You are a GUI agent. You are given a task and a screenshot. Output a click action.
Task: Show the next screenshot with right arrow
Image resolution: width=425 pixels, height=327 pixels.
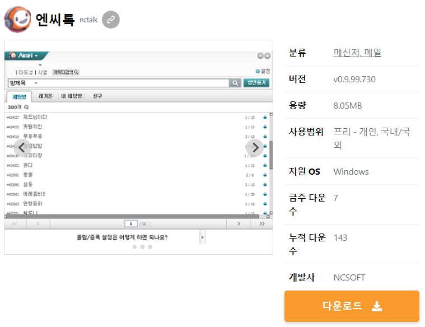(255, 148)
